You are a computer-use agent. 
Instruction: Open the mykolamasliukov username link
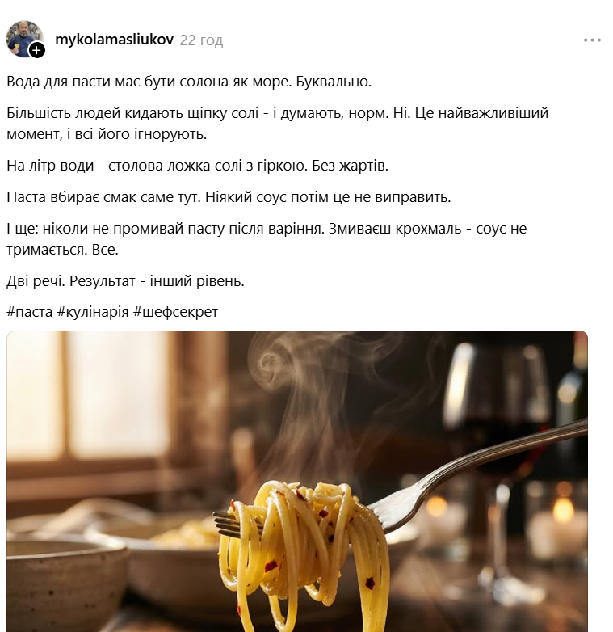point(115,40)
